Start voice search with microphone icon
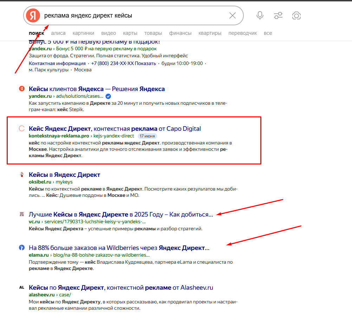Viewport: 352px width, 321px height. click(260, 15)
